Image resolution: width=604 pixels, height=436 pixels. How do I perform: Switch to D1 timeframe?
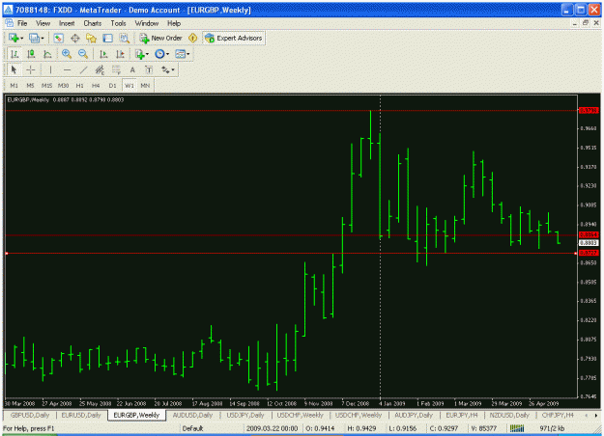click(112, 85)
